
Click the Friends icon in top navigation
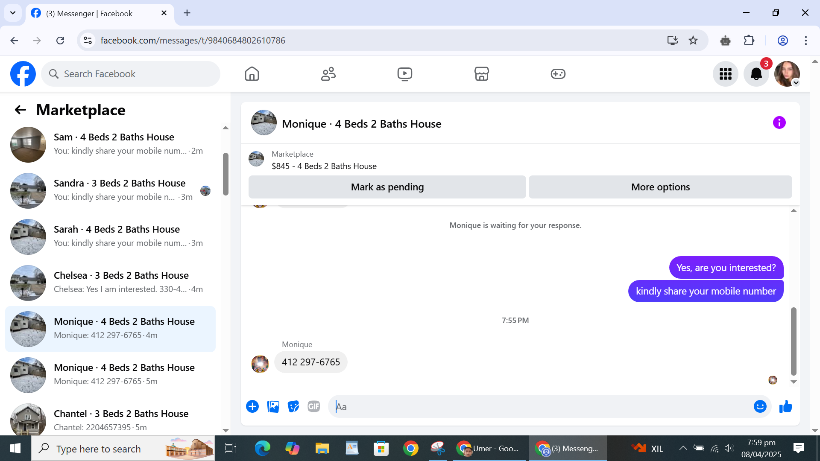point(328,74)
